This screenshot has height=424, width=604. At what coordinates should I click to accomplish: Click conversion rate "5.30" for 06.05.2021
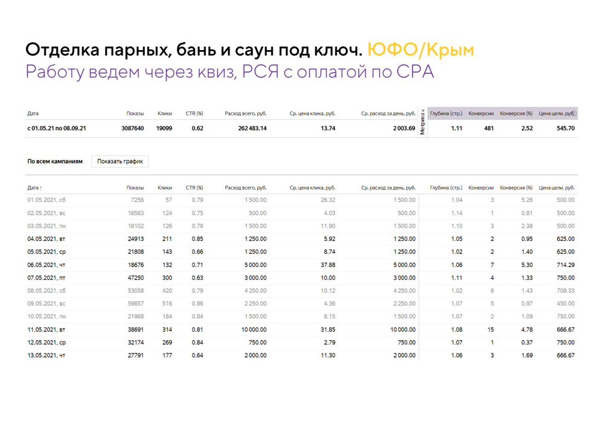(x=527, y=265)
